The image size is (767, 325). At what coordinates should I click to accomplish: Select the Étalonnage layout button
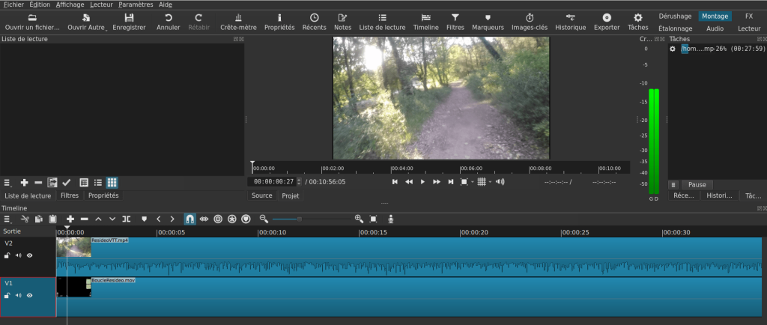[675, 28]
